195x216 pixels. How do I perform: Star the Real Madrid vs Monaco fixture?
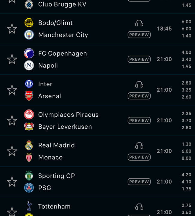(12, 151)
